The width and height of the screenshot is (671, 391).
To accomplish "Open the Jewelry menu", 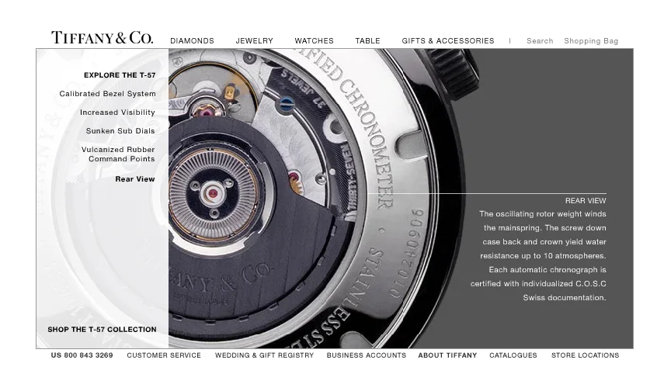I will click(254, 41).
